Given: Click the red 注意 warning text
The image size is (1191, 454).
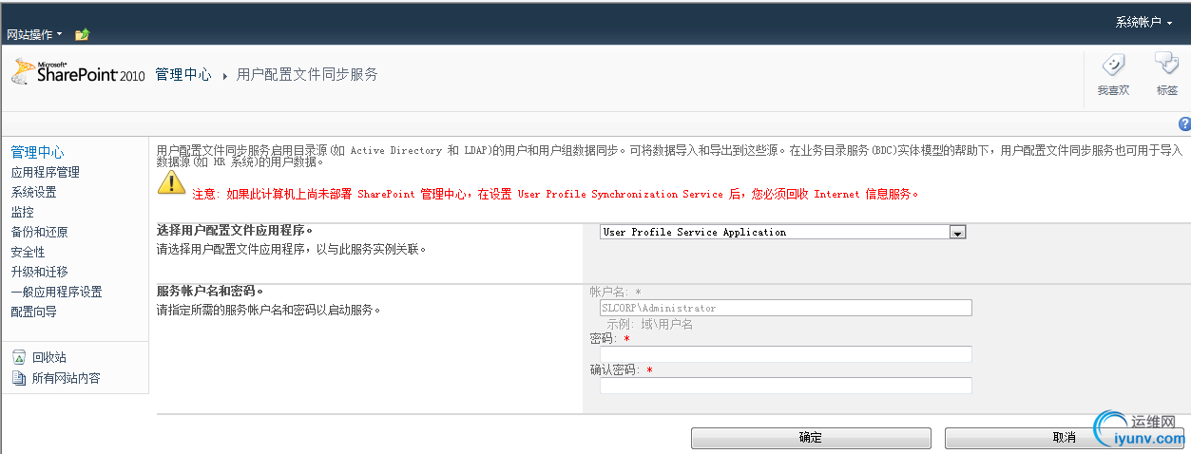Looking at the screenshot, I should coord(556,194).
